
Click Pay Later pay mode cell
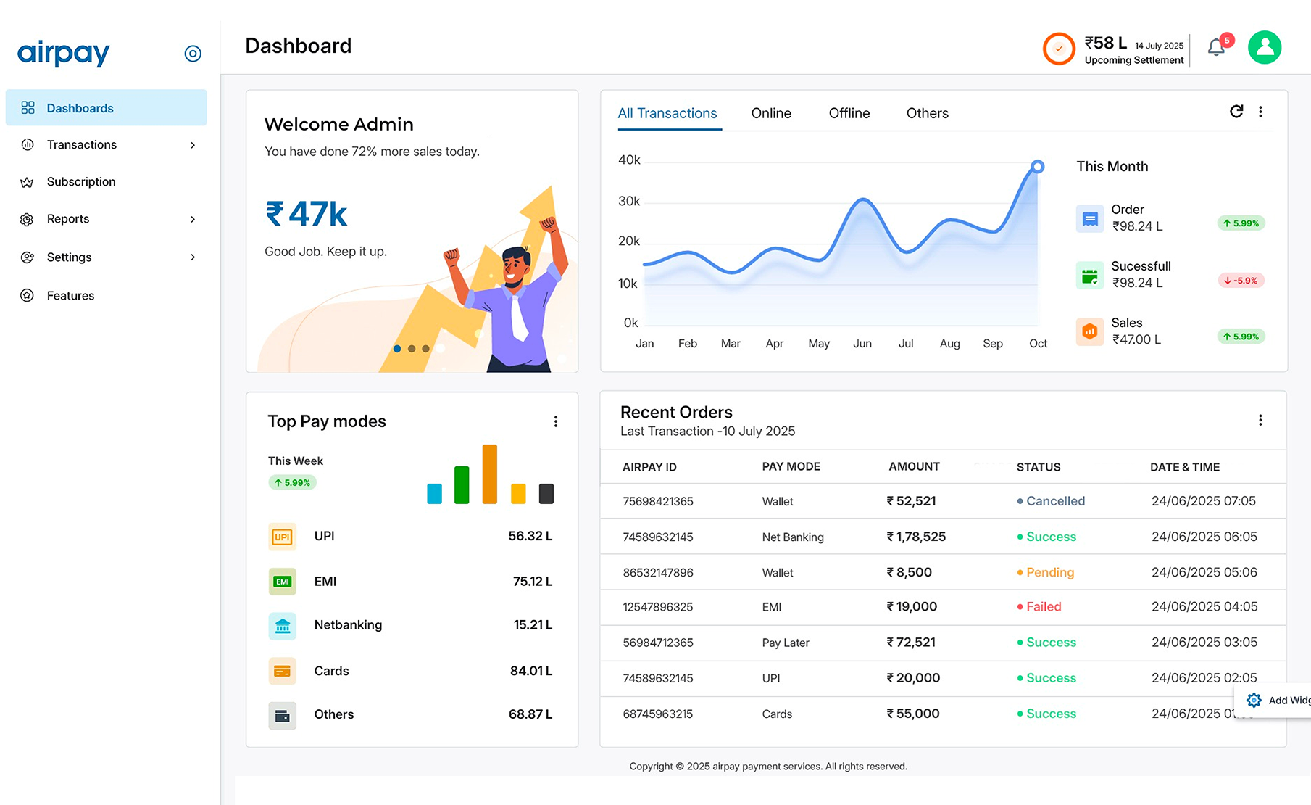(786, 643)
